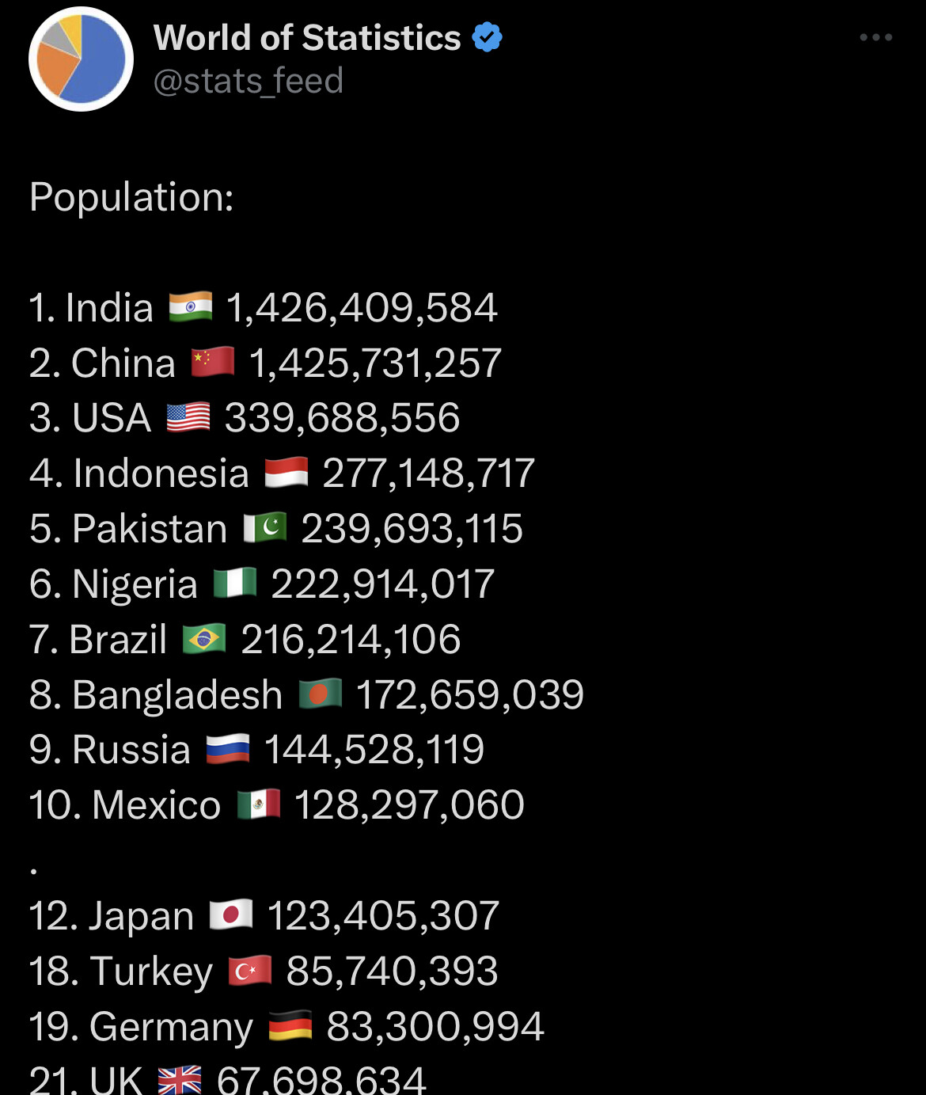Viewport: 926px width, 1095px height.
Task: Click the Japan flag emoji
Action: pos(231,915)
